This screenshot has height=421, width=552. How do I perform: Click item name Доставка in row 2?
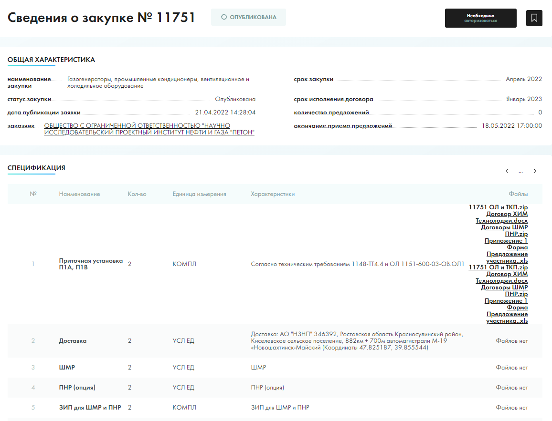(x=73, y=341)
